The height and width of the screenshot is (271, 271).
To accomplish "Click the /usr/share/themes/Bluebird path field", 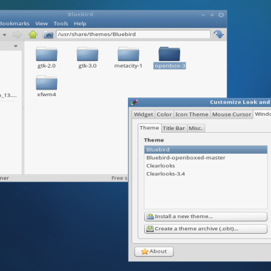I will pos(133,35).
